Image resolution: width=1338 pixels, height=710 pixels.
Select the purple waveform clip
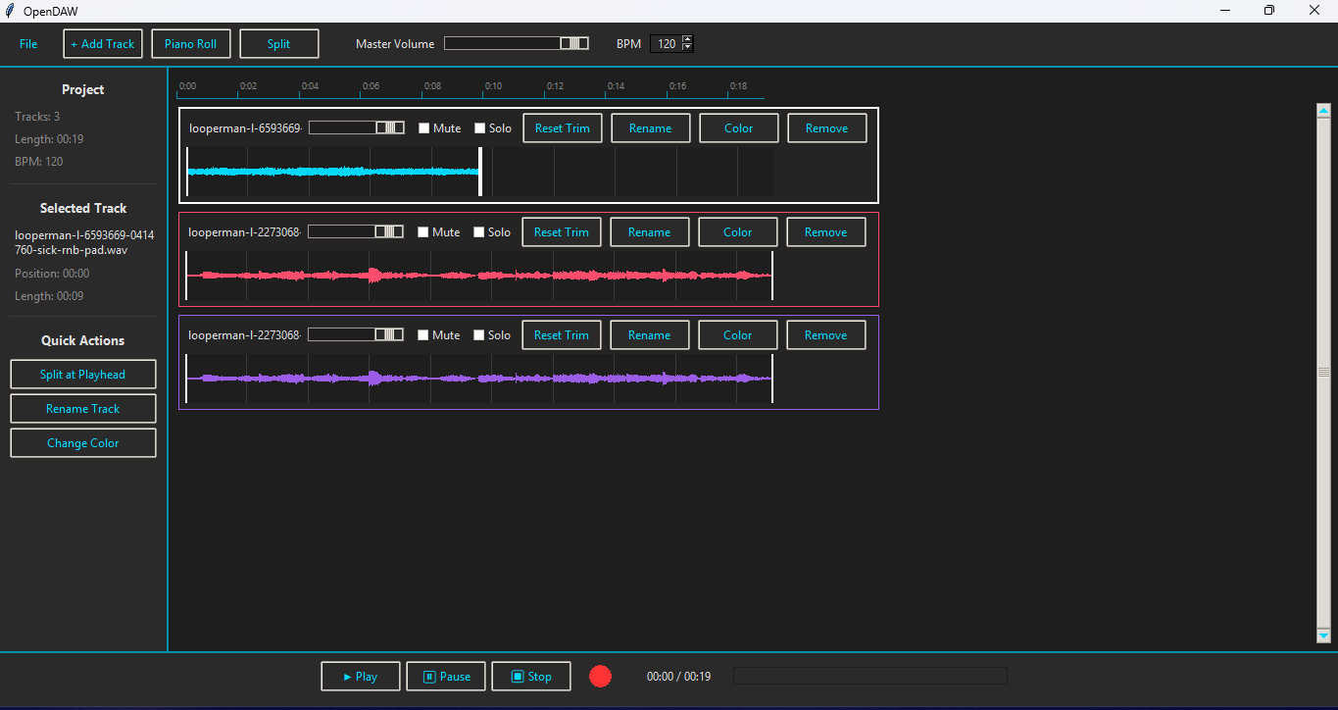coord(479,379)
